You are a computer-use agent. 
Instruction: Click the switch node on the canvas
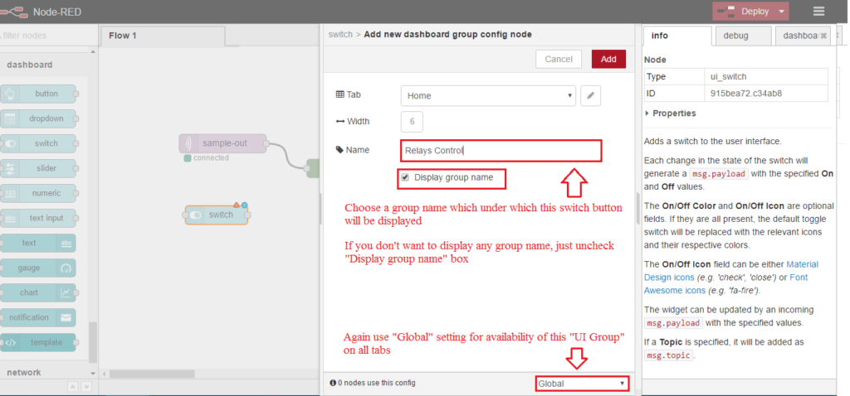coord(217,215)
